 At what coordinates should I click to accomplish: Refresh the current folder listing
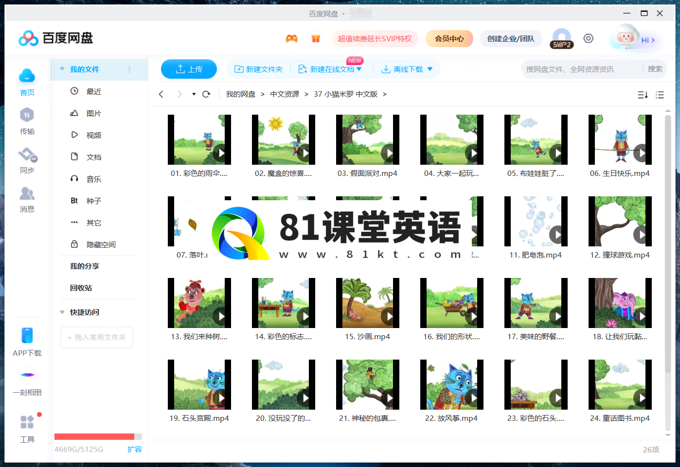206,94
